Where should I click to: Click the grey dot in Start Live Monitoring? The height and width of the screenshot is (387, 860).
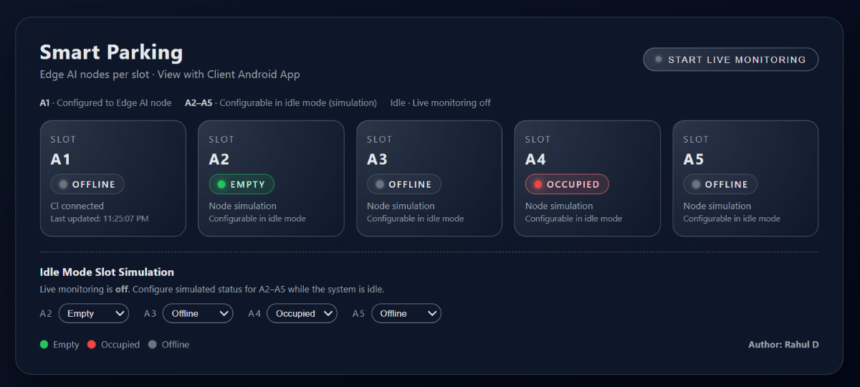(658, 59)
